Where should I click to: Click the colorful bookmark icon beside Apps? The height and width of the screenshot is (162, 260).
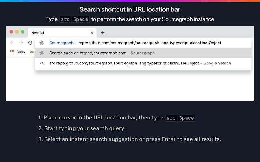[x=31, y=52]
